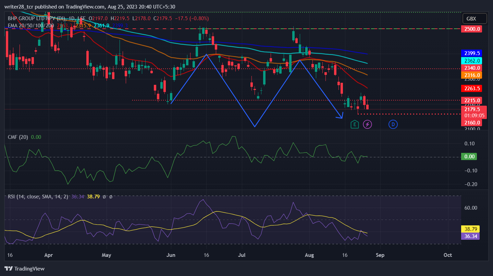
Task: Click the high price value H2219.5
Action: [x=120, y=18]
